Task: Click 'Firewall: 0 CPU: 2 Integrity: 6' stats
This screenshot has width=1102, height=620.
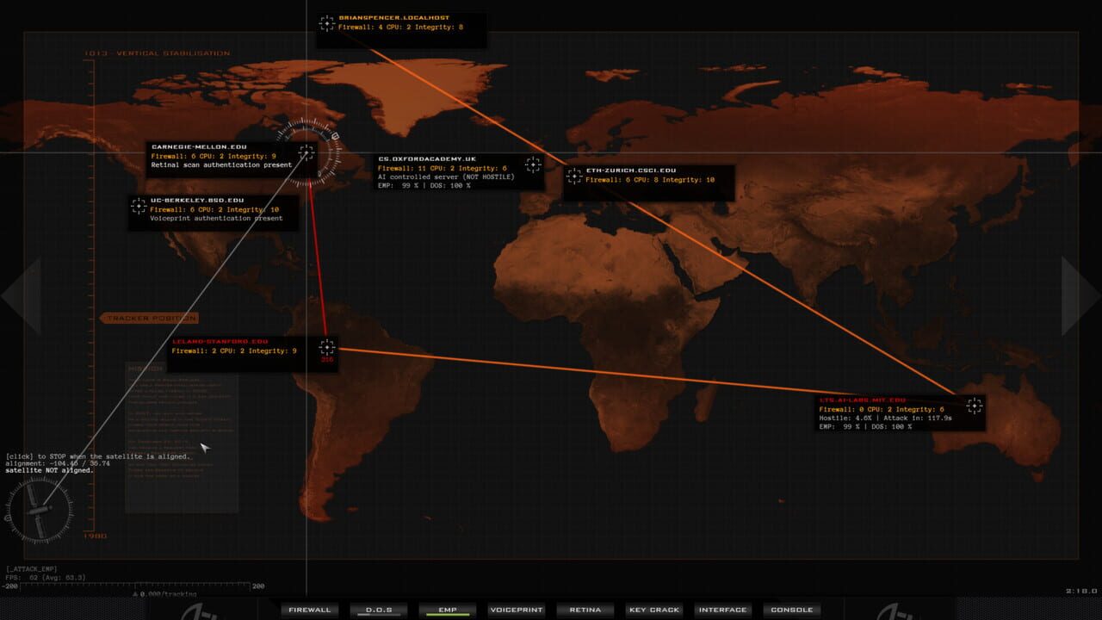Action: (x=882, y=410)
